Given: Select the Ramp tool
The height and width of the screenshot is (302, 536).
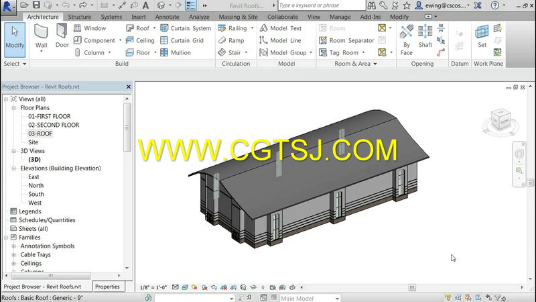Looking at the screenshot, I should (x=231, y=40).
